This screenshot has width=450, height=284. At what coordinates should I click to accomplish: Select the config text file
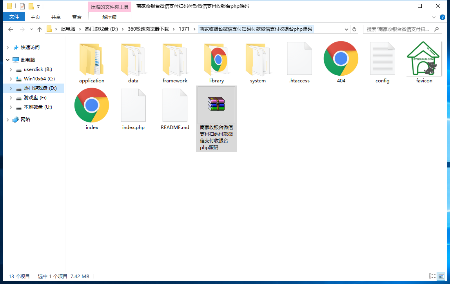382,59
